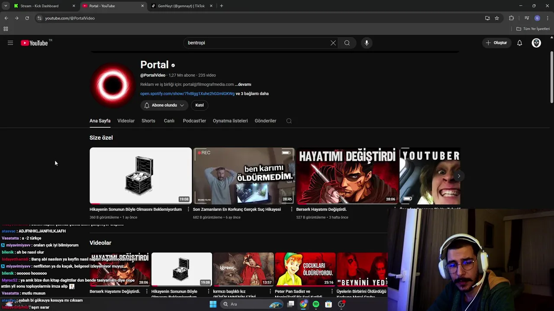Image resolution: width=554 pixels, height=311 pixels.
Task: Open the Chrome three-dot menu
Action: [x=548, y=18]
